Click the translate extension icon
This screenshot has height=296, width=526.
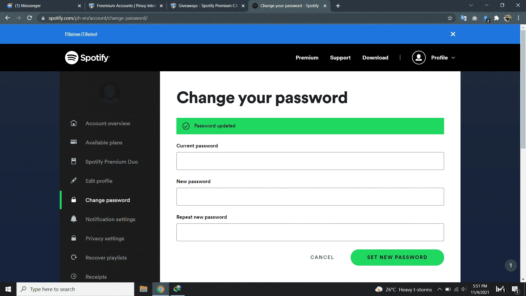click(x=464, y=18)
